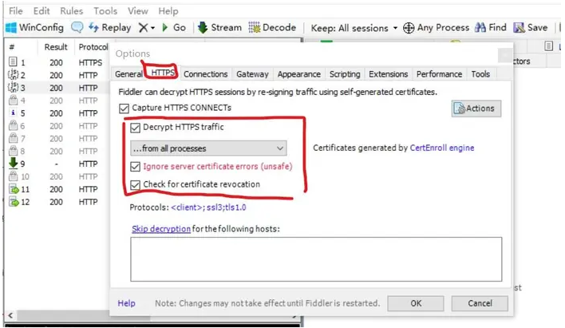Toggle Check for certificate revocation
Viewport: 565px width, 328px height.
point(135,185)
